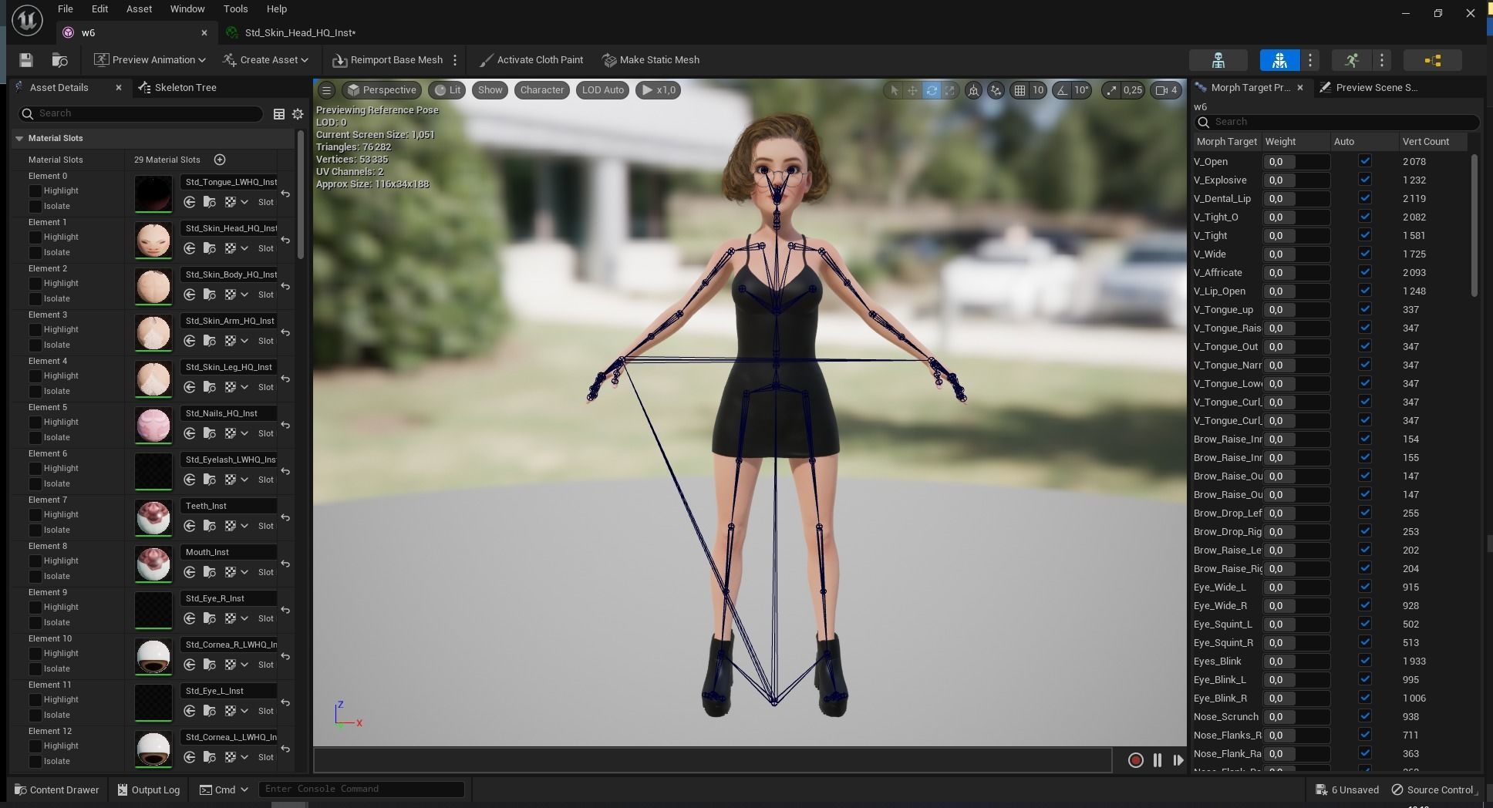The image size is (1493, 808).
Task: Enable Highlight for Element 5
Action: click(35, 422)
